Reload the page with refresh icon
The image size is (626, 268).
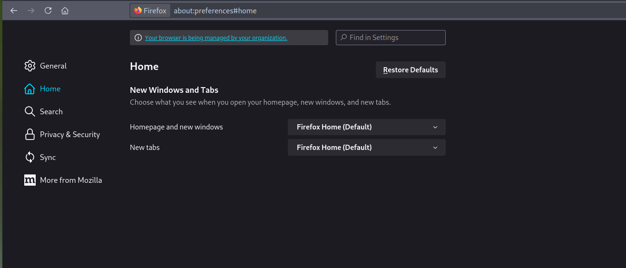48,10
